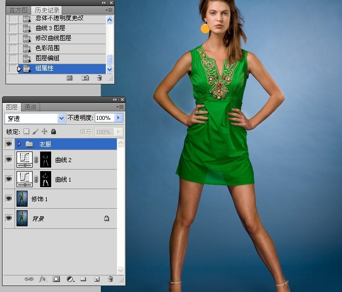This screenshot has width=342, height=292.
Task: Create new snapshot camera icon
Action: tap(85, 78)
